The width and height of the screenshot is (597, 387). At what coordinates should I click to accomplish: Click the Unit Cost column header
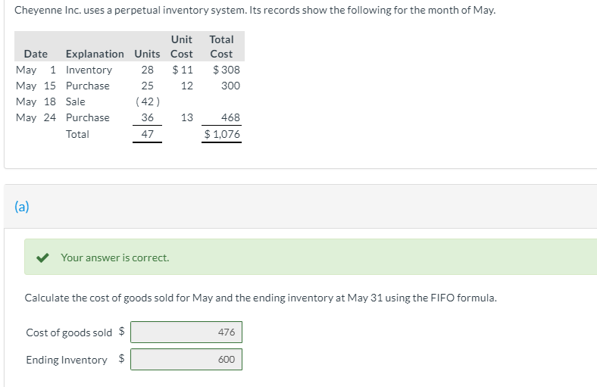182,46
